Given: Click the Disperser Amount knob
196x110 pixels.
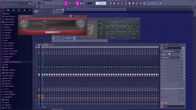Looking at the screenshot, I should [24, 24].
